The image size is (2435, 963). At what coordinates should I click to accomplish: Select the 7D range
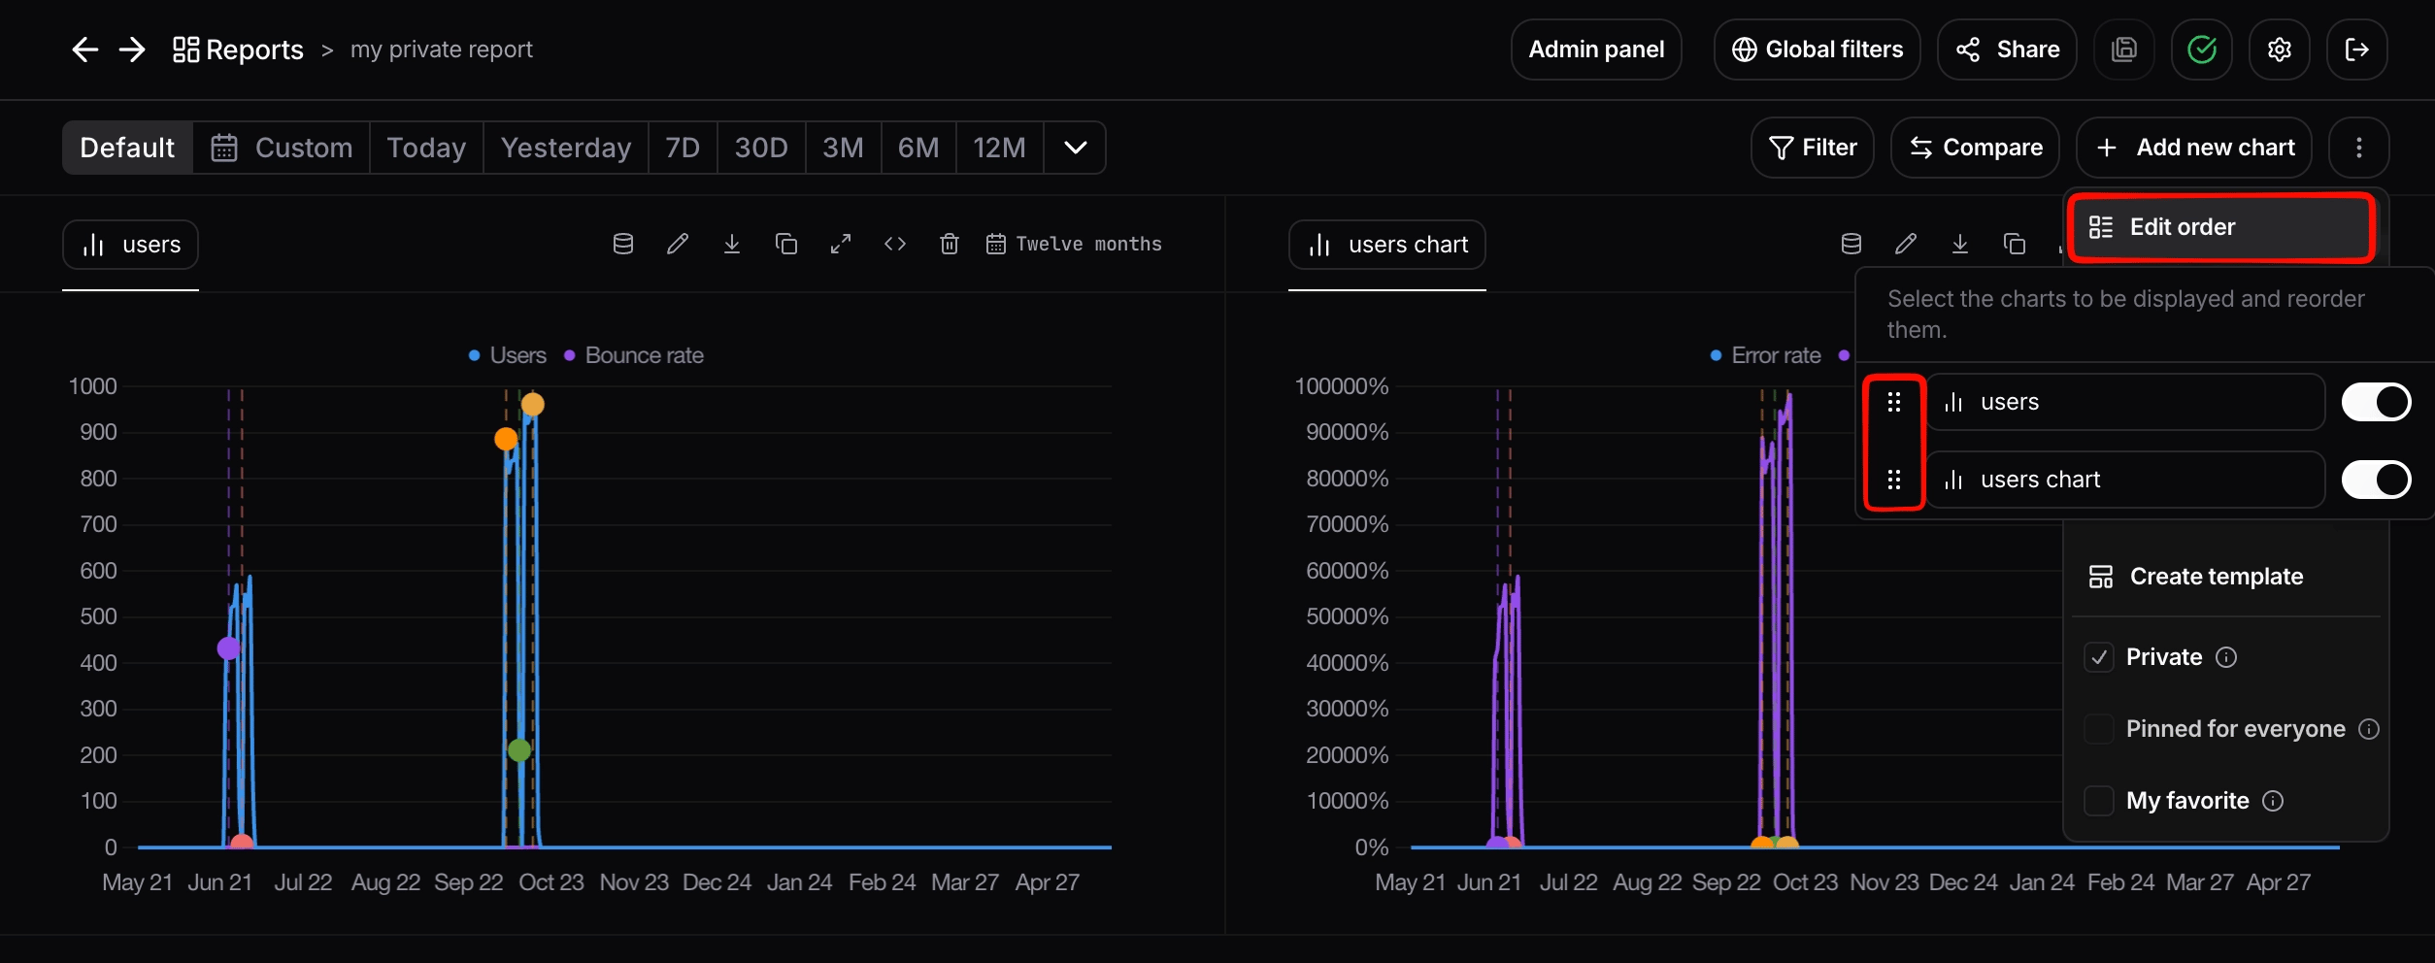pos(683,148)
